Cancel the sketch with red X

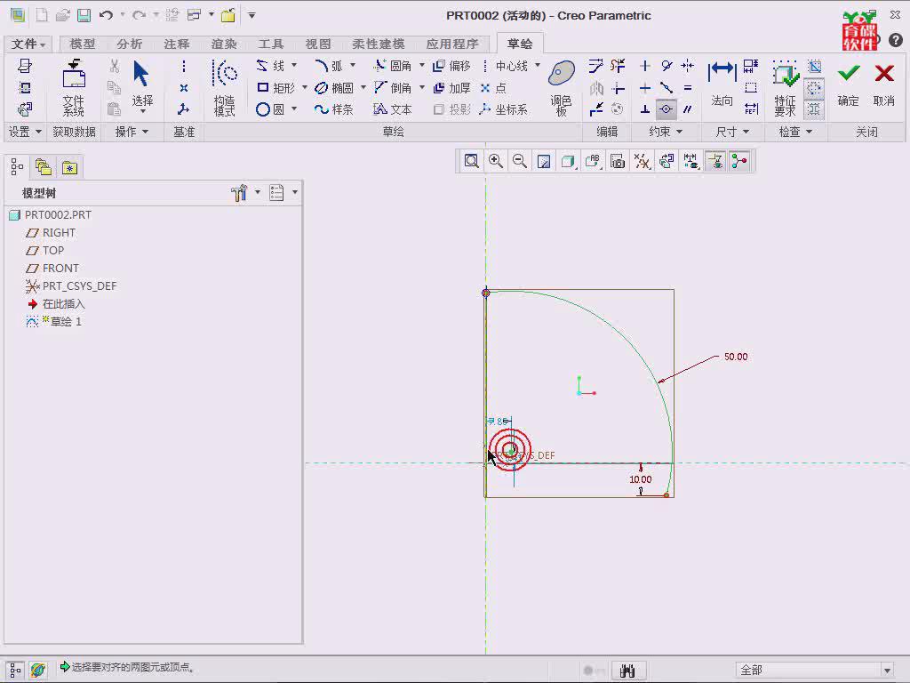point(884,84)
